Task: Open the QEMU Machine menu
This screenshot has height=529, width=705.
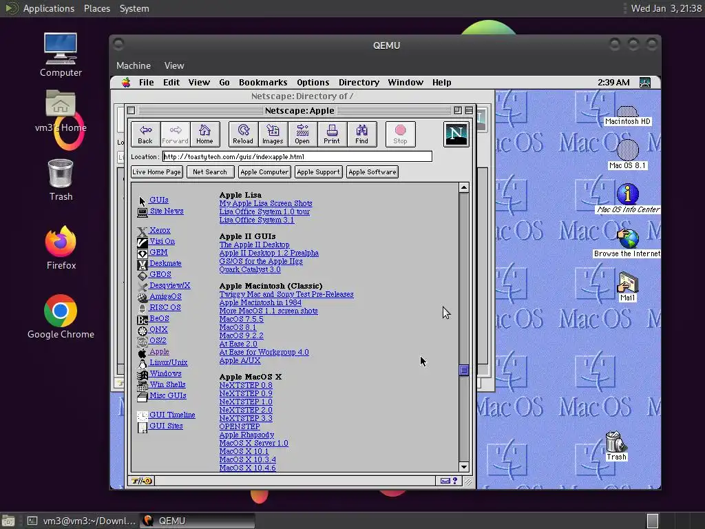Action: pos(134,65)
